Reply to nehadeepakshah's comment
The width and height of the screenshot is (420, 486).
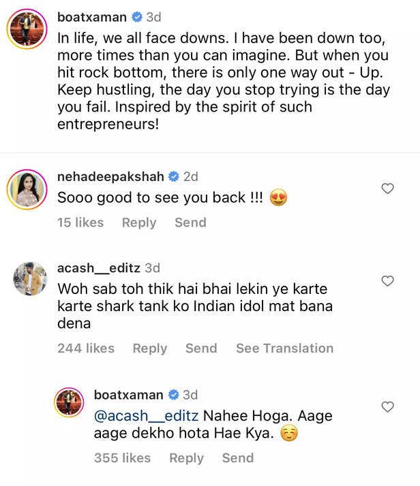[x=139, y=223]
